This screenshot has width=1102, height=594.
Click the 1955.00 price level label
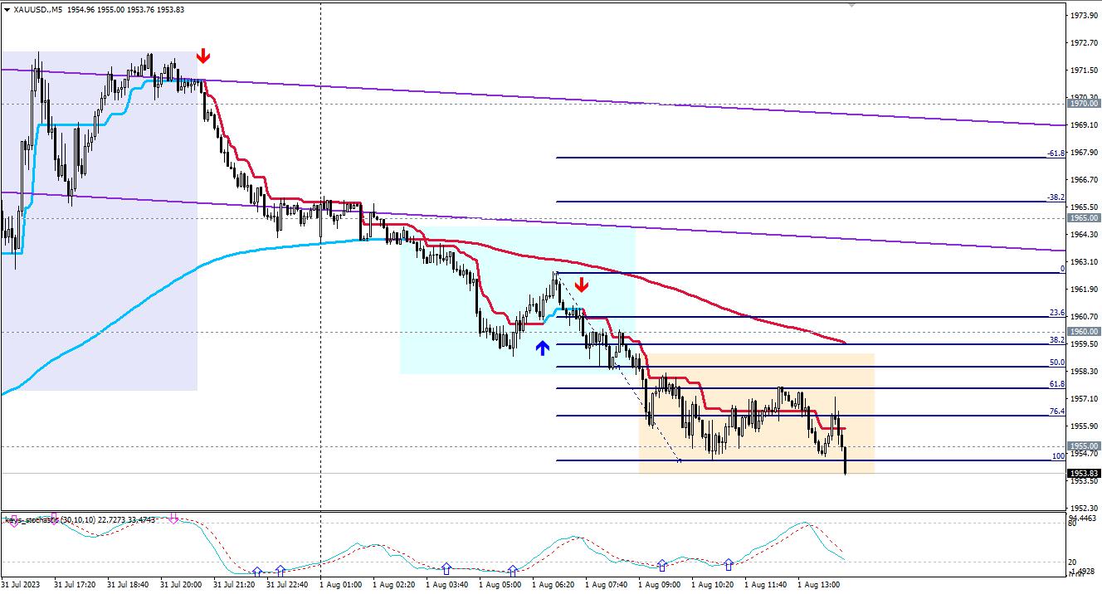(1083, 446)
